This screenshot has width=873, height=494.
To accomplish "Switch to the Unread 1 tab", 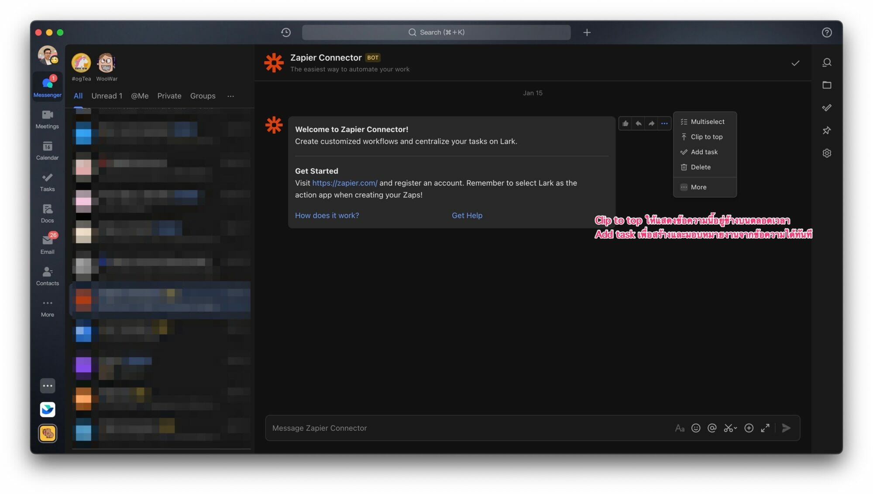I will [x=107, y=96].
